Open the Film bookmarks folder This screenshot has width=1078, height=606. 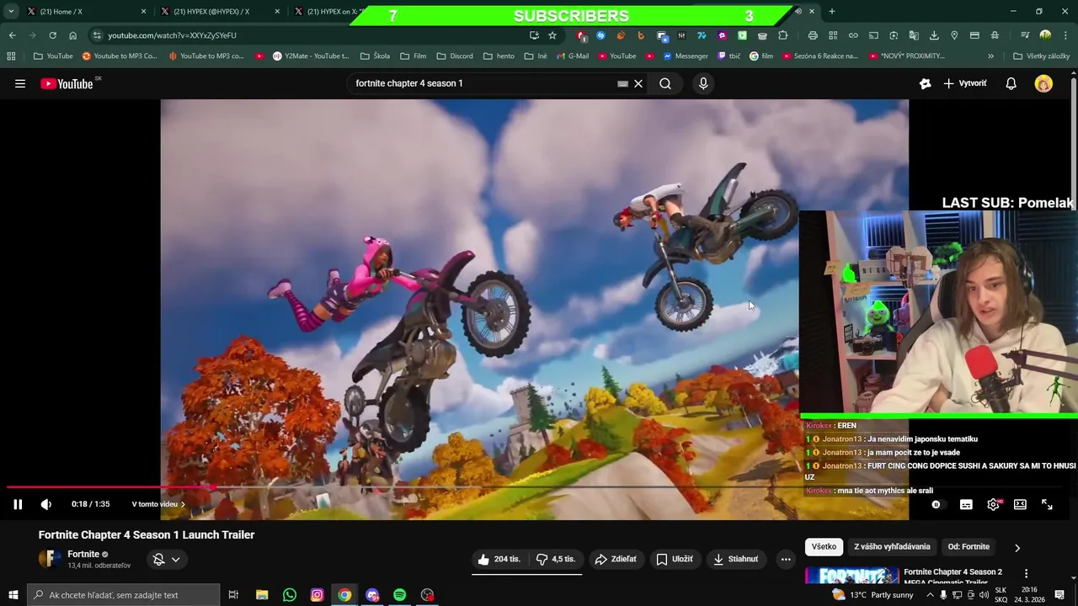413,56
